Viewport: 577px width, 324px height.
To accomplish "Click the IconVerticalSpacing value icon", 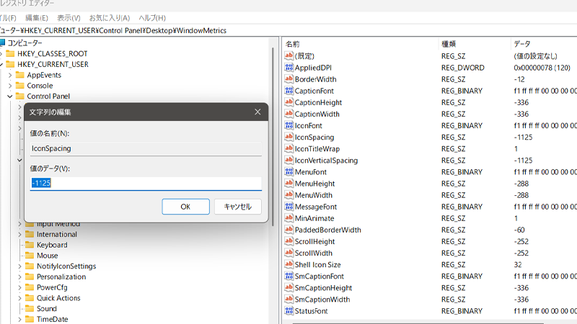I will (289, 160).
